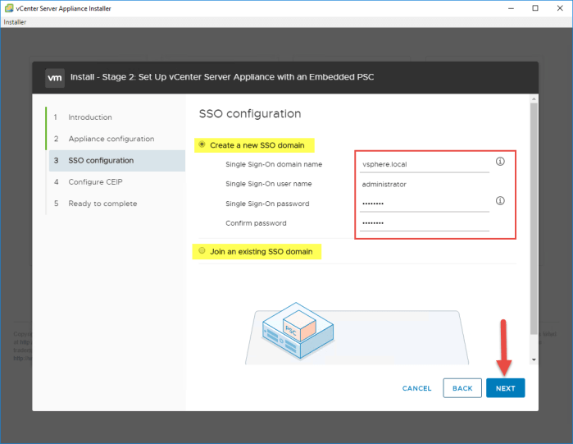Click the Single Sign-On user name label
The height and width of the screenshot is (444, 573).
(269, 184)
